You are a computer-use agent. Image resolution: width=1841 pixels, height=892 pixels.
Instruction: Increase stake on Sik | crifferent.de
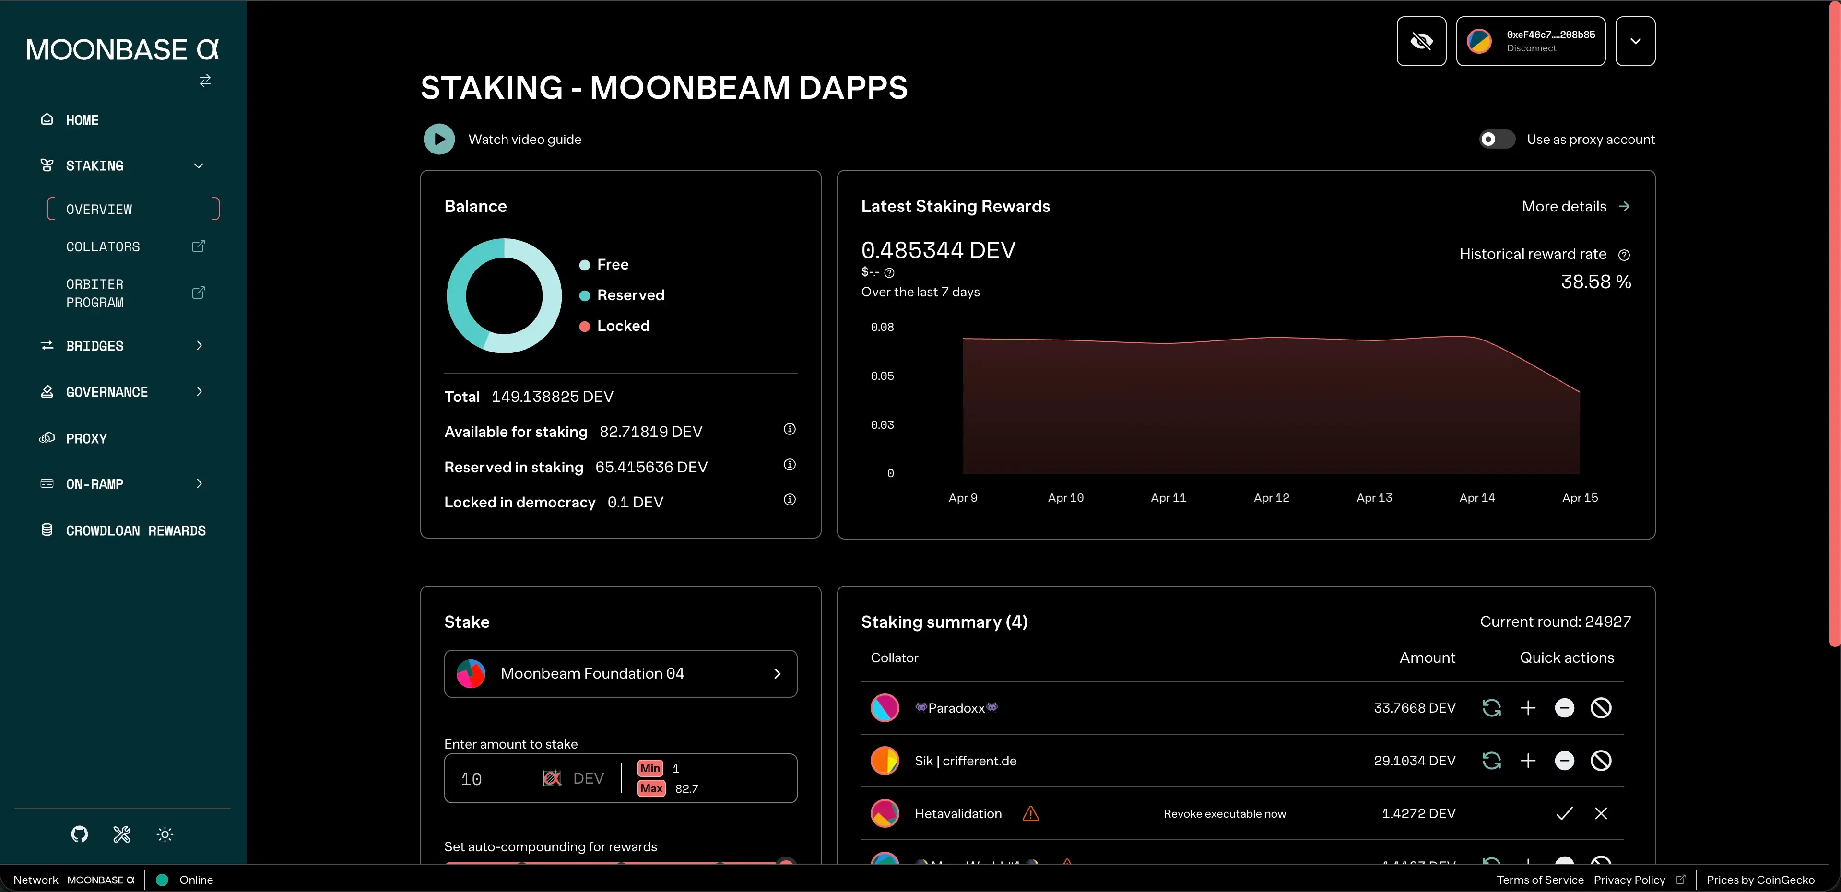[x=1528, y=761]
